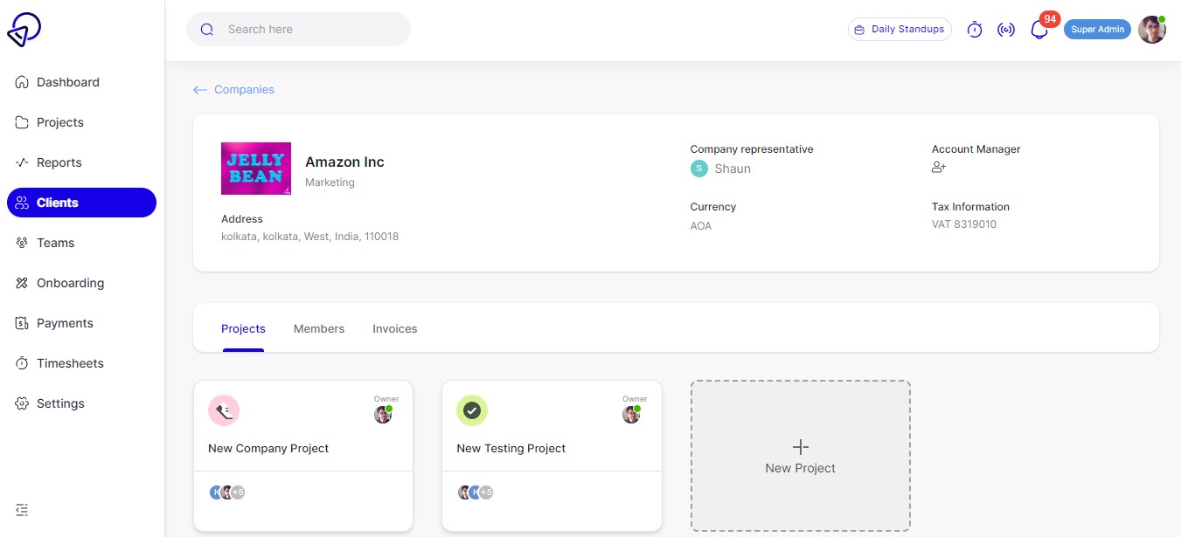Create a New Project card

(x=800, y=456)
